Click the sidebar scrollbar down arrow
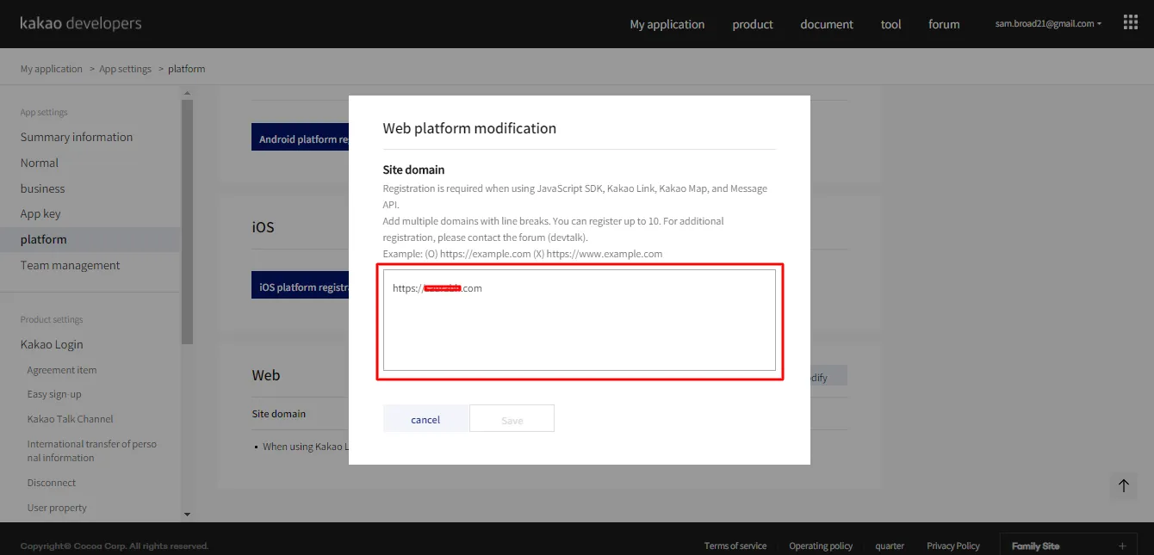The height and width of the screenshot is (555, 1154). (x=187, y=515)
